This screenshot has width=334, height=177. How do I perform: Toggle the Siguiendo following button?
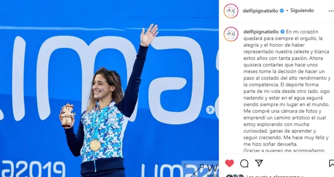pos(302,11)
